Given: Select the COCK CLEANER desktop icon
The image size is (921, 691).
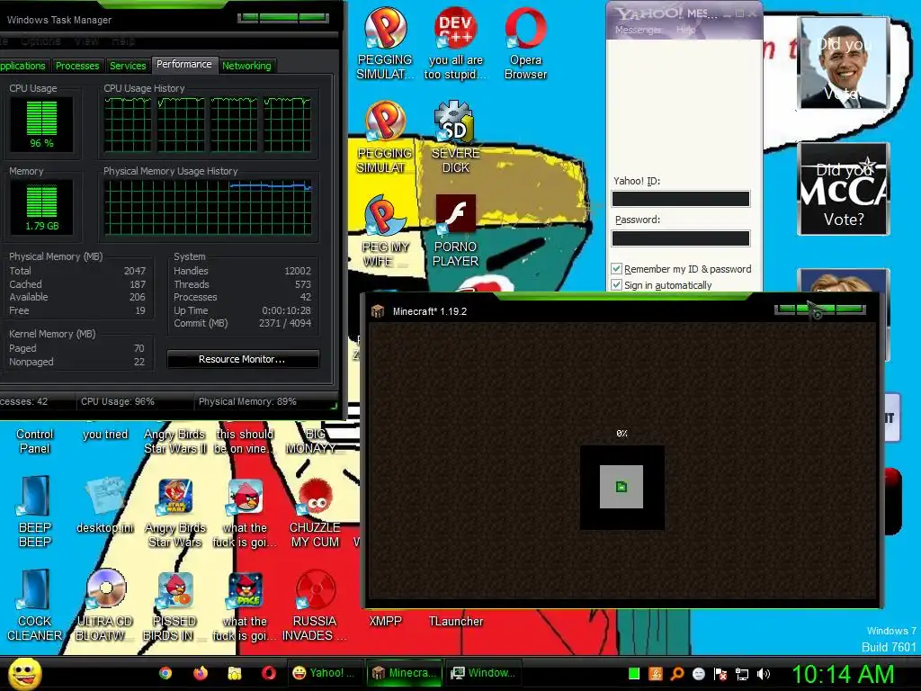Looking at the screenshot, I should pos(35,589).
